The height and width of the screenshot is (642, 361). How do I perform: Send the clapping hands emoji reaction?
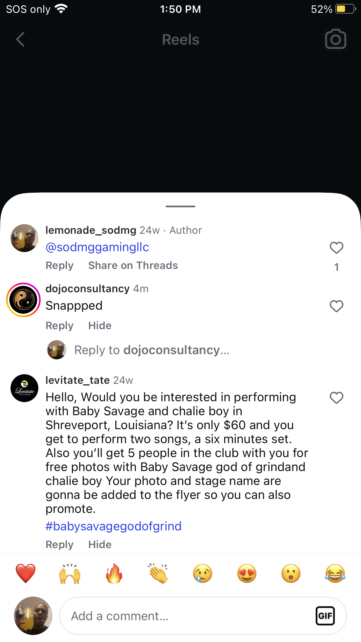click(158, 573)
